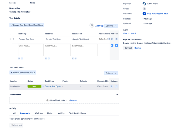Click the Test Step column header
The height and width of the screenshot is (129, 184).
pyautogui.click(x=22, y=34)
